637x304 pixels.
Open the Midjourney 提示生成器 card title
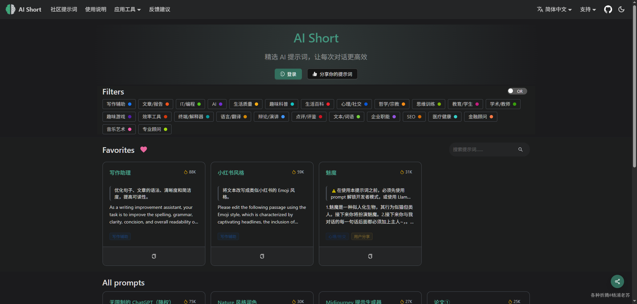(x=354, y=302)
